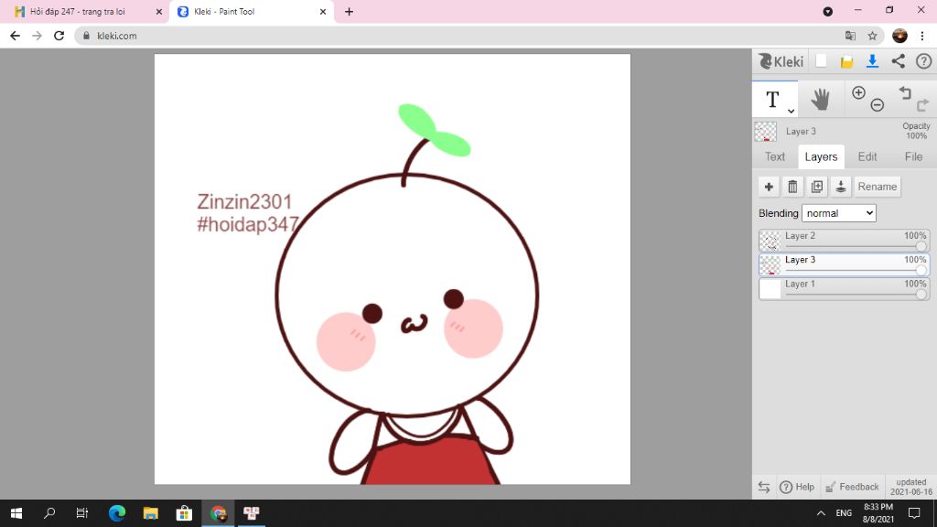Open an image file via folder icon

[x=846, y=61]
